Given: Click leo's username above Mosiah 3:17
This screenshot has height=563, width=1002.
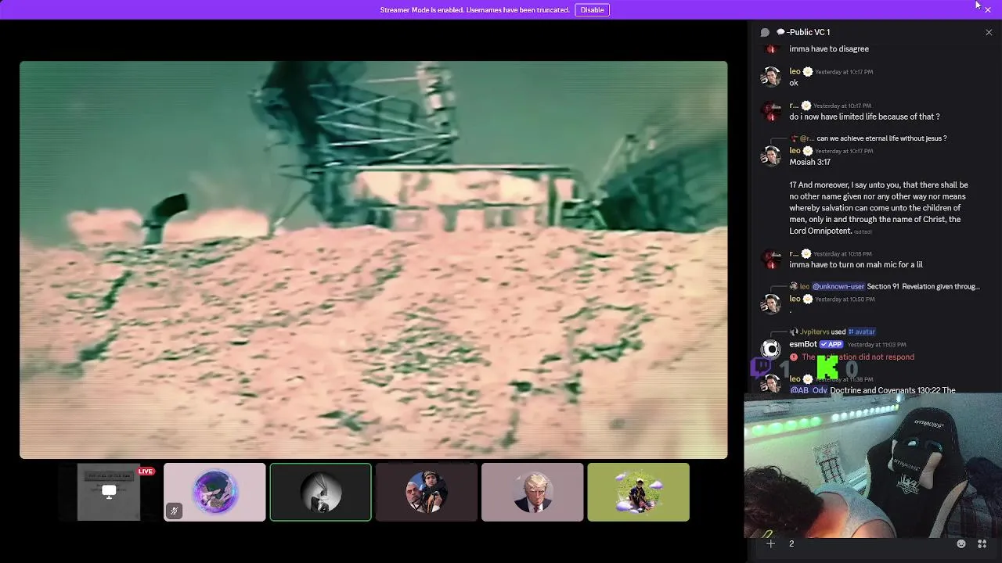Looking at the screenshot, I should [x=795, y=150].
